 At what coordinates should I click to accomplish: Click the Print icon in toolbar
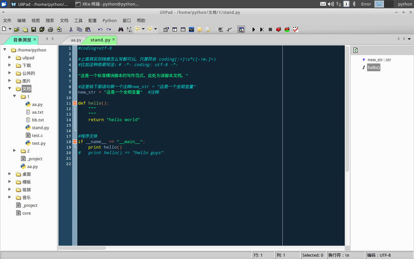pos(51,30)
